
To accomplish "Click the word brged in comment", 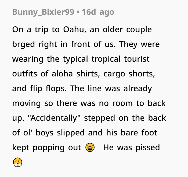I will click(x=24, y=44).
